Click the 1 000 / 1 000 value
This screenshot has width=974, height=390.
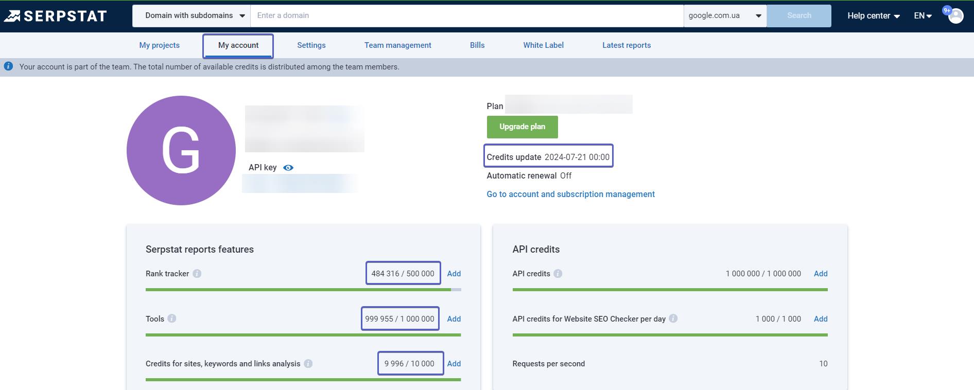point(778,318)
